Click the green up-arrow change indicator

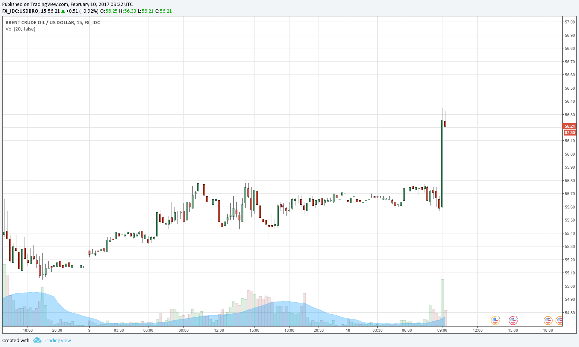pos(63,11)
